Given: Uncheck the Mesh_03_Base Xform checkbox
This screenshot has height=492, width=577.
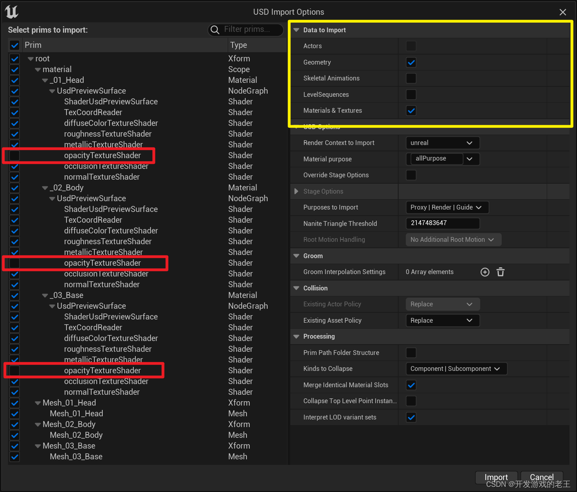Looking at the screenshot, I should [x=14, y=446].
